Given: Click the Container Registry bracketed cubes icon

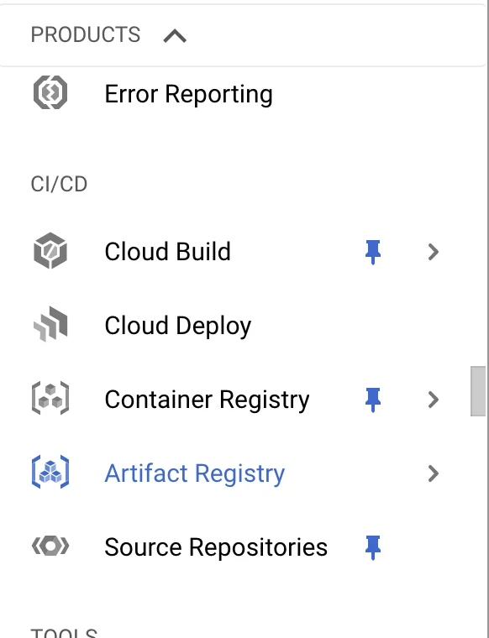Looking at the screenshot, I should click(x=50, y=399).
